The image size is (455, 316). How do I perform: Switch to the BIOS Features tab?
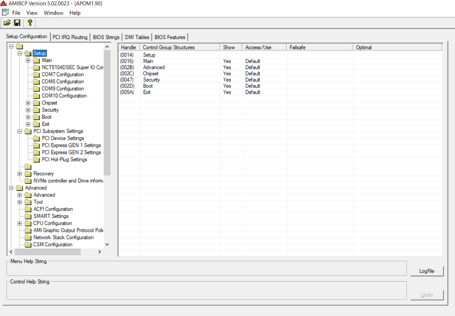pos(170,37)
